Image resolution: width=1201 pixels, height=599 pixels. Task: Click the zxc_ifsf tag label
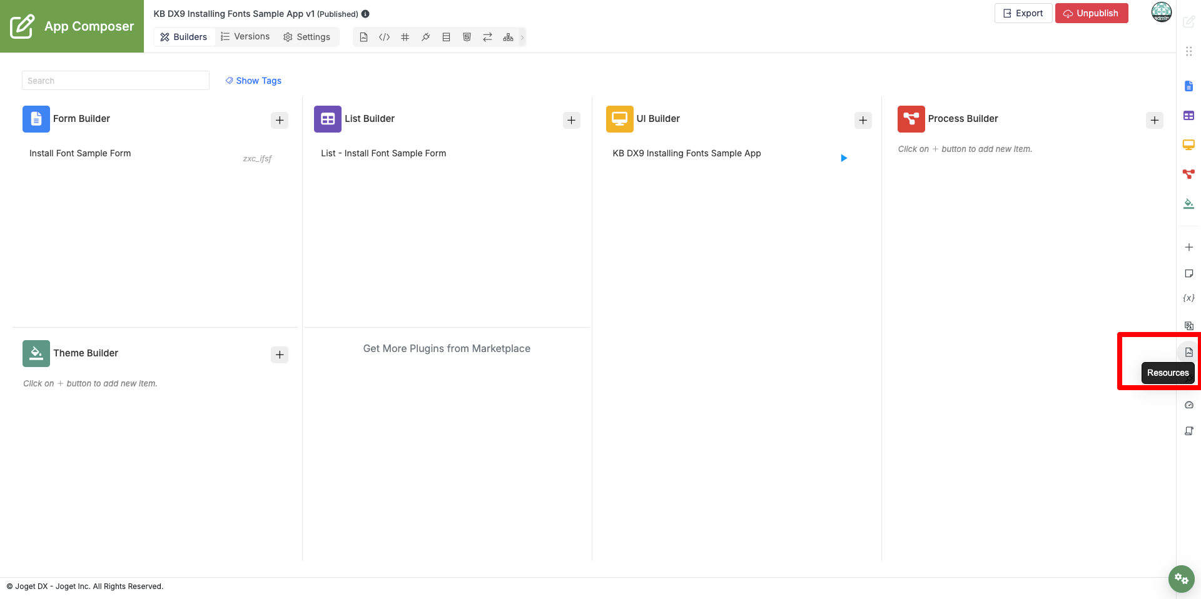(x=257, y=158)
